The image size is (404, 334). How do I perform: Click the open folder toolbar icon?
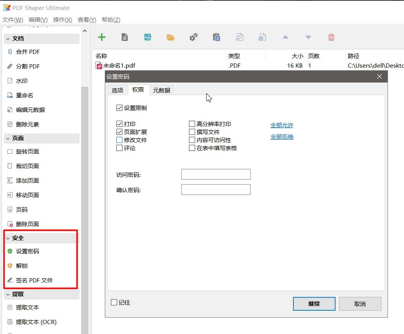(x=170, y=37)
